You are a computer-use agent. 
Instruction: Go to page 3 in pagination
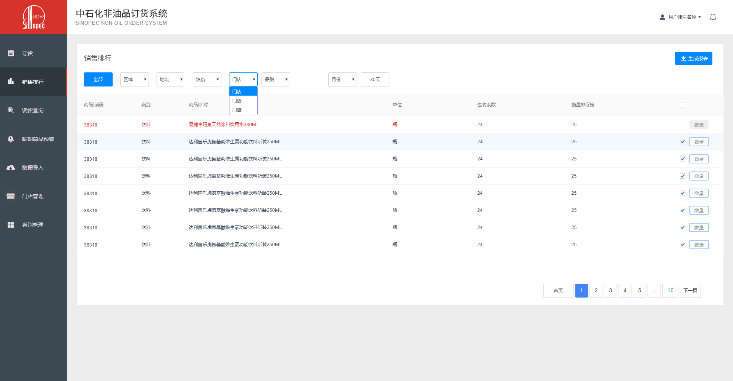pyautogui.click(x=610, y=291)
